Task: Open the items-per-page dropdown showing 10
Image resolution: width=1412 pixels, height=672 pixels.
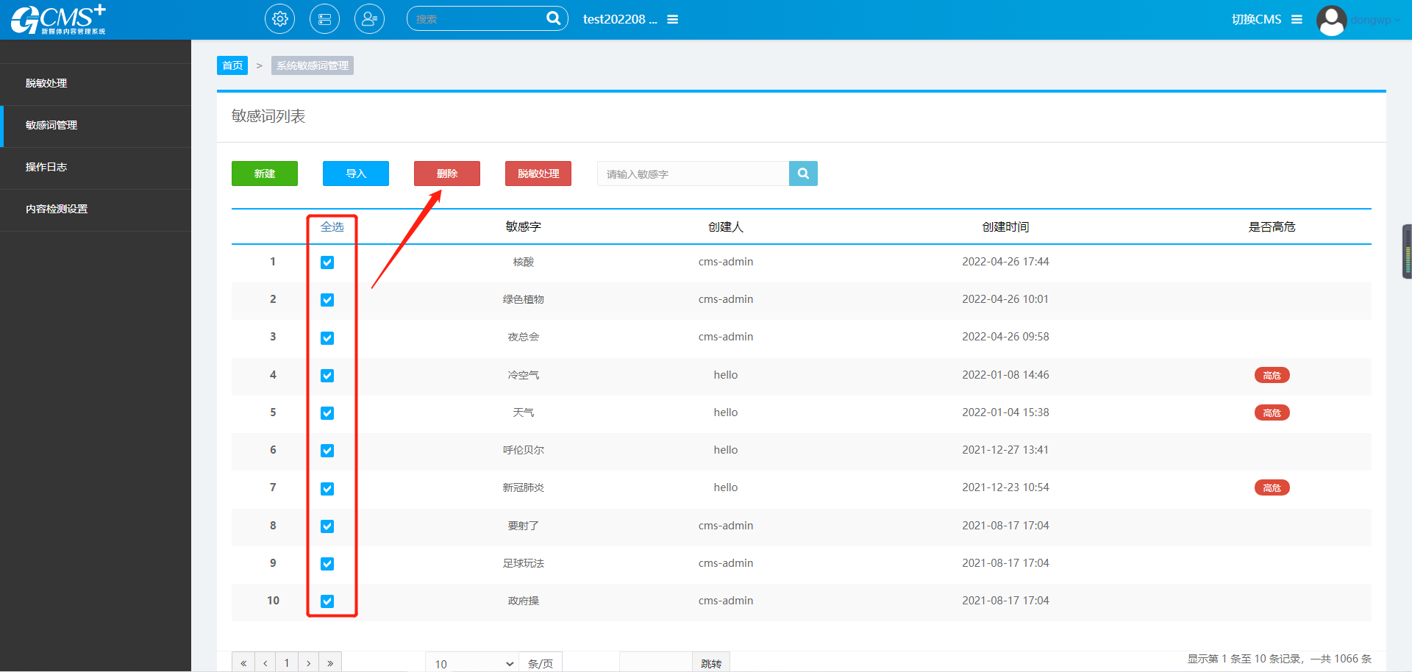Action: click(472, 663)
